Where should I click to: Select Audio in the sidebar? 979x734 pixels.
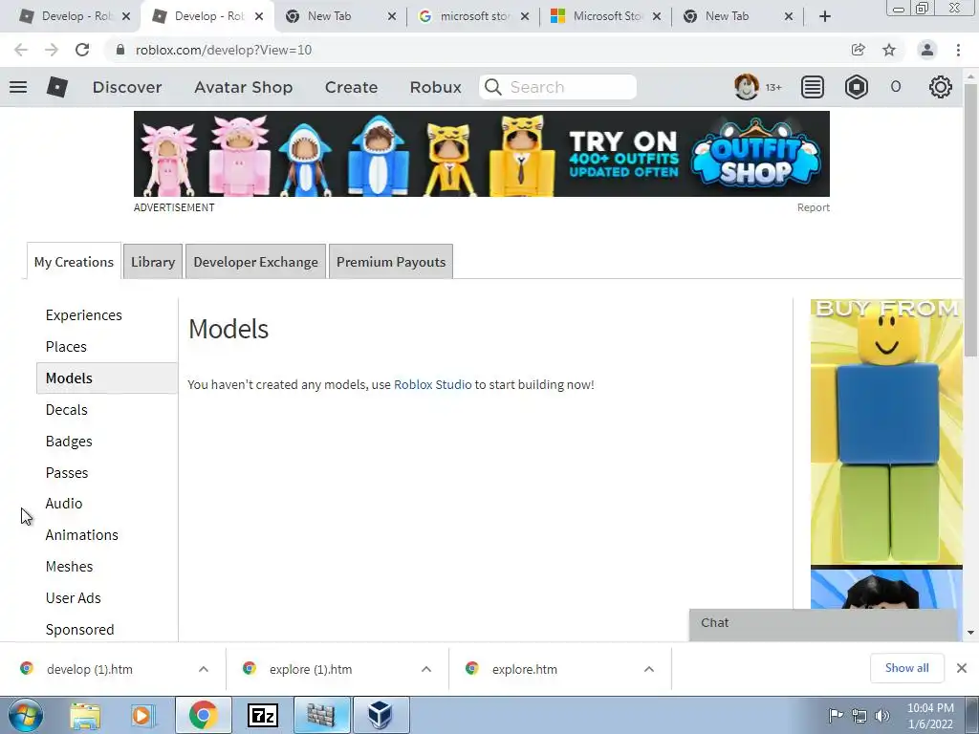tap(64, 503)
